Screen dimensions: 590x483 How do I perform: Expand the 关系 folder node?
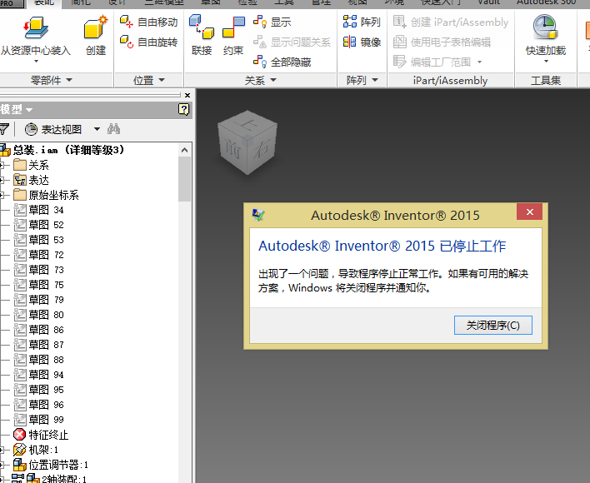2,165
